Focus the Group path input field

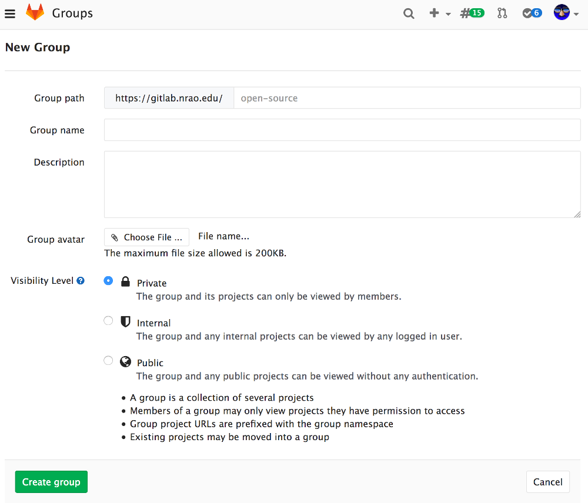coord(406,98)
